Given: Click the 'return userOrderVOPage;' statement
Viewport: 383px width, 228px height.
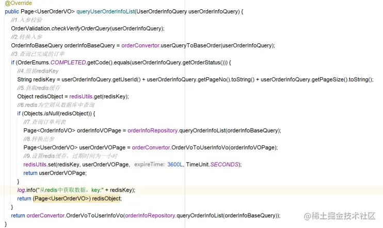Looking at the screenshot, I should (55, 173).
